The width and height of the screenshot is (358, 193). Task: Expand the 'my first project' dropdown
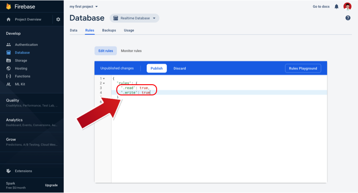point(84,7)
